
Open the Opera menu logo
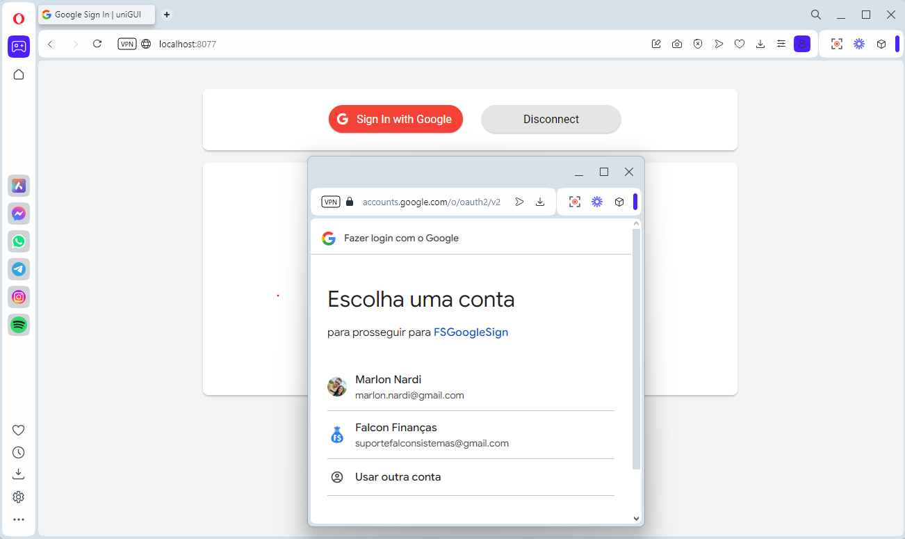tap(19, 19)
